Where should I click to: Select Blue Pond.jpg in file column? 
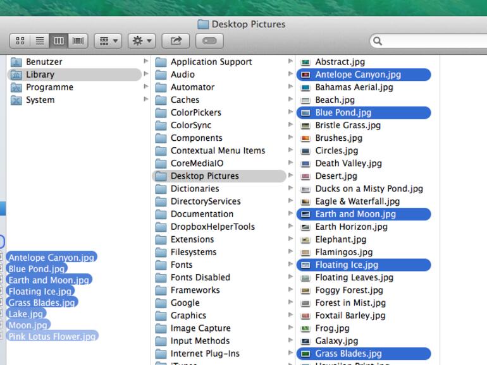(x=364, y=112)
